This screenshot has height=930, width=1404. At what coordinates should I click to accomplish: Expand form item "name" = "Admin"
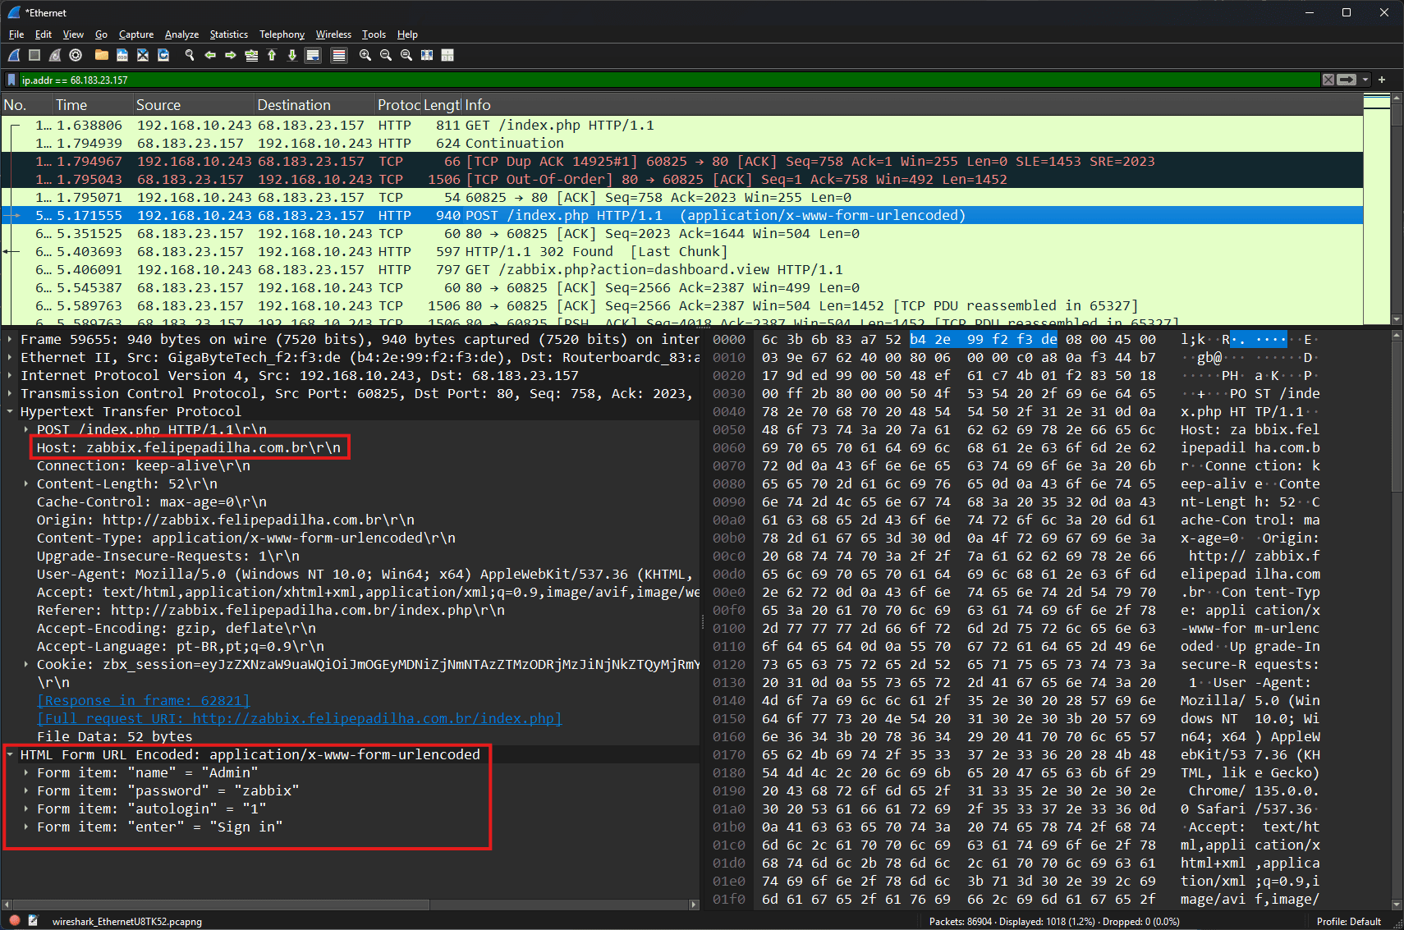pyautogui.click(x=26, y=772)
